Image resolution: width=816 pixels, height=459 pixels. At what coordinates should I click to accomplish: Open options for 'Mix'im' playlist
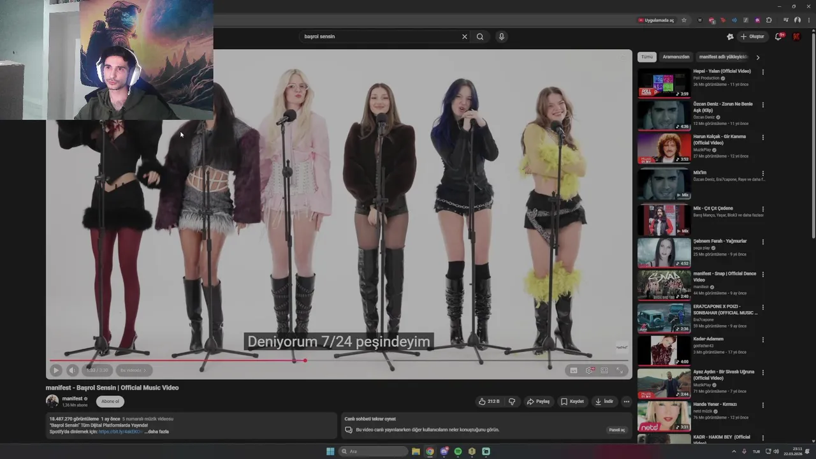[762, 173]
